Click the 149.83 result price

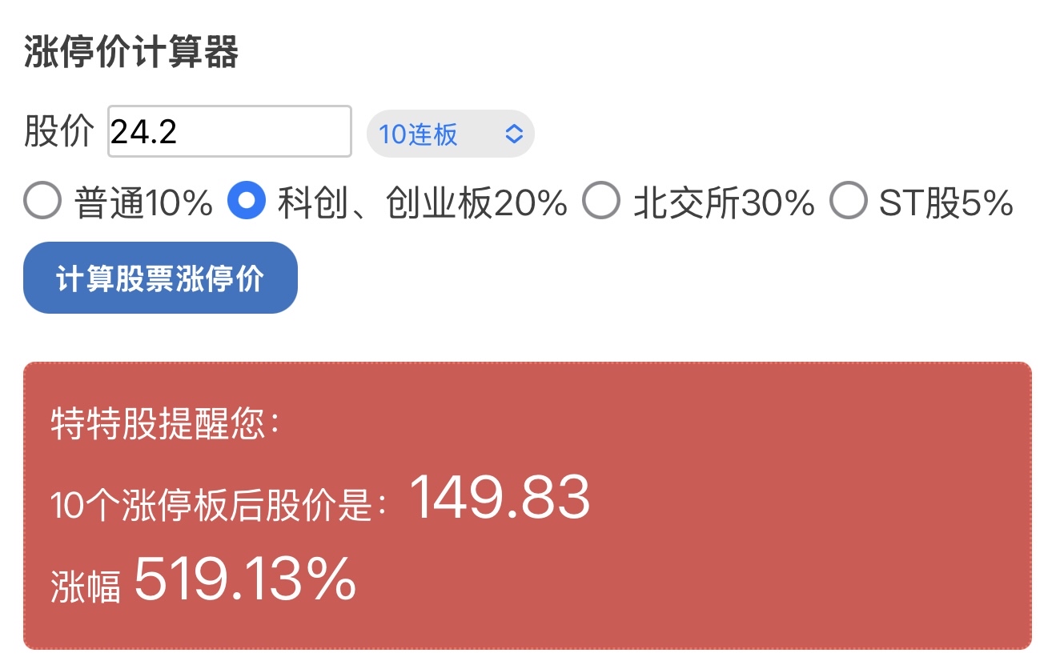pos(500,498)
